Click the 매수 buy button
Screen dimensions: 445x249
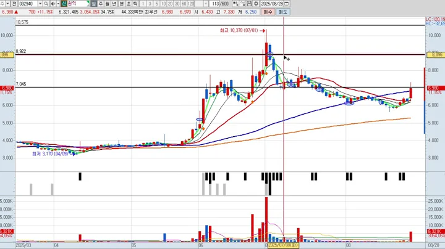[x=268, y=12]
